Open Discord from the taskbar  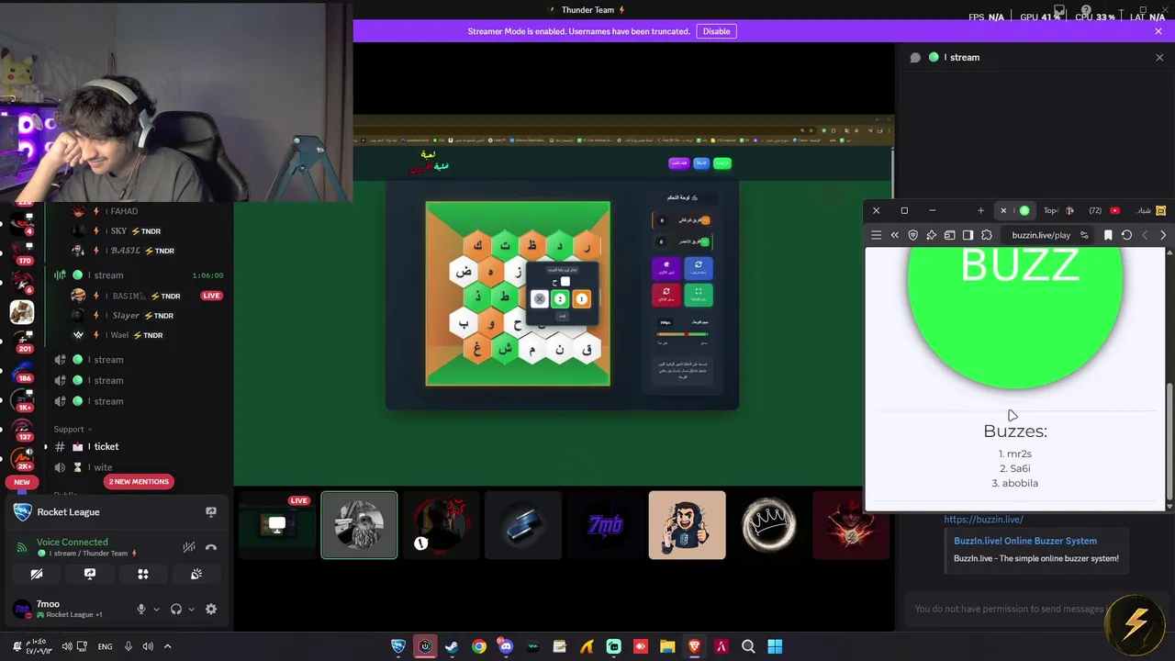click(506, 646)
